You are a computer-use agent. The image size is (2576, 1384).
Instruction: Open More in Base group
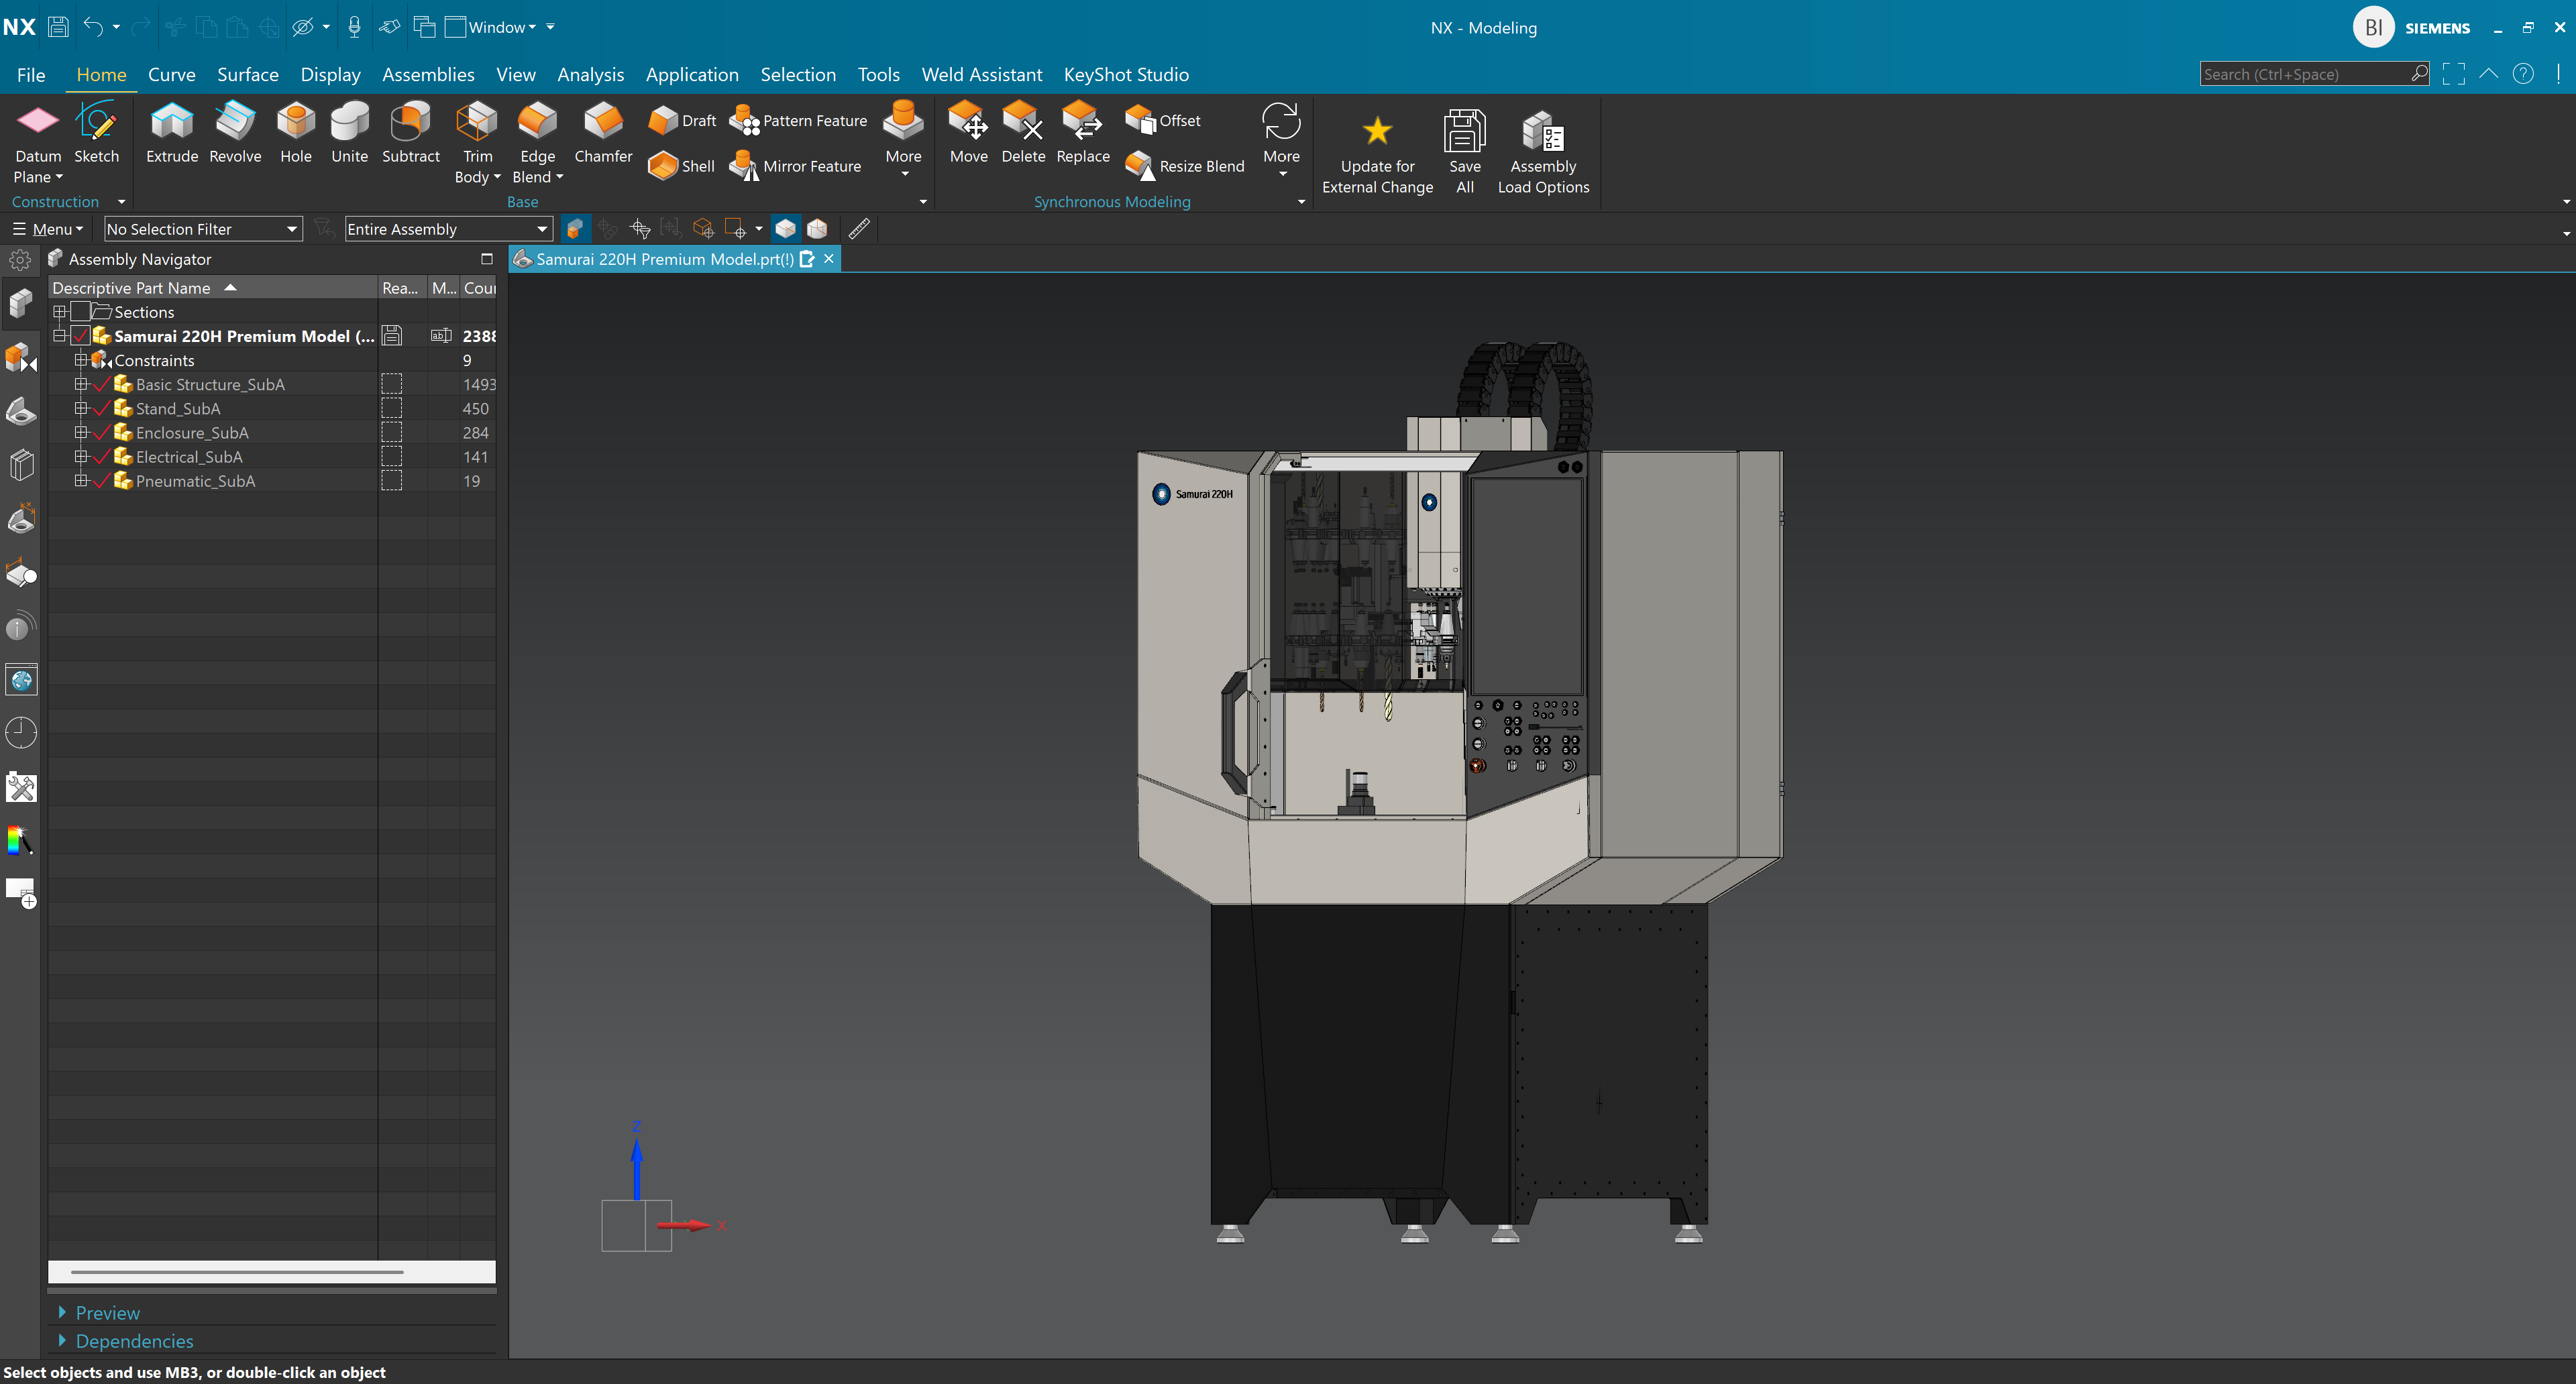click(903, 140)
